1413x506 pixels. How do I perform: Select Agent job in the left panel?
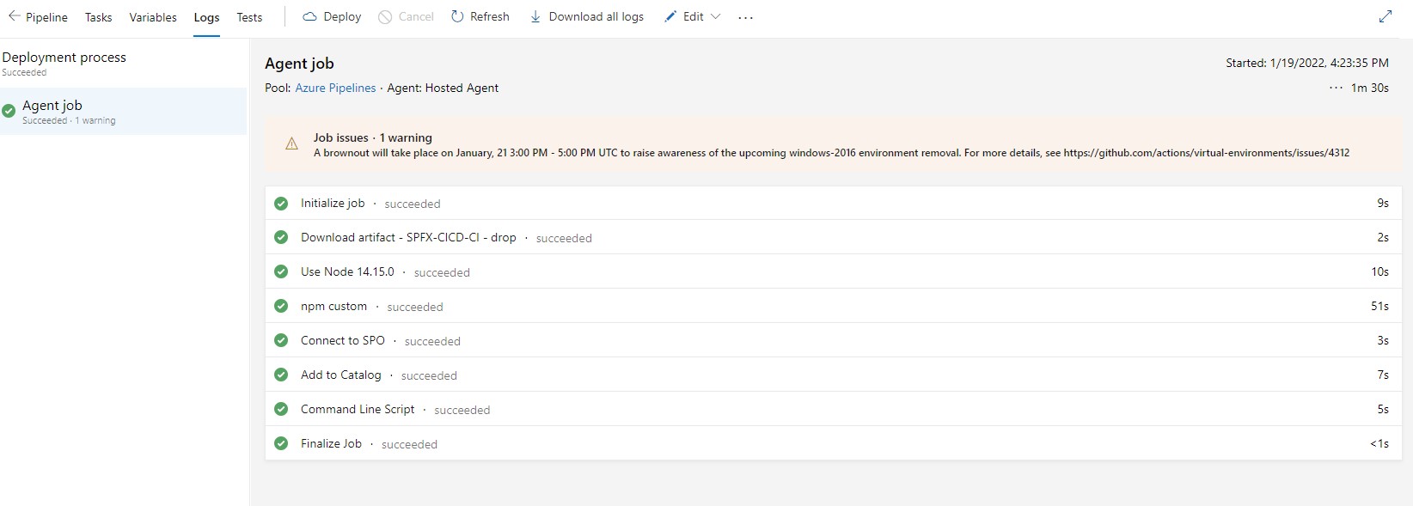pyautogui.click(x=52, y=106)
